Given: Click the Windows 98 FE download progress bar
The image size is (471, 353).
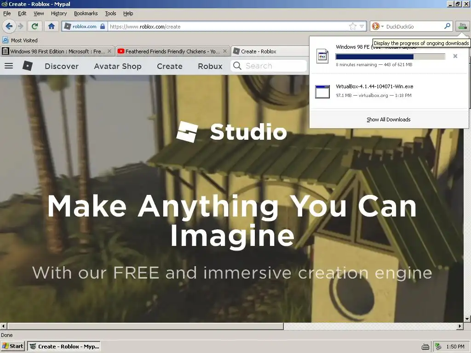Looking at the screenshot, I should coord(390,57).
